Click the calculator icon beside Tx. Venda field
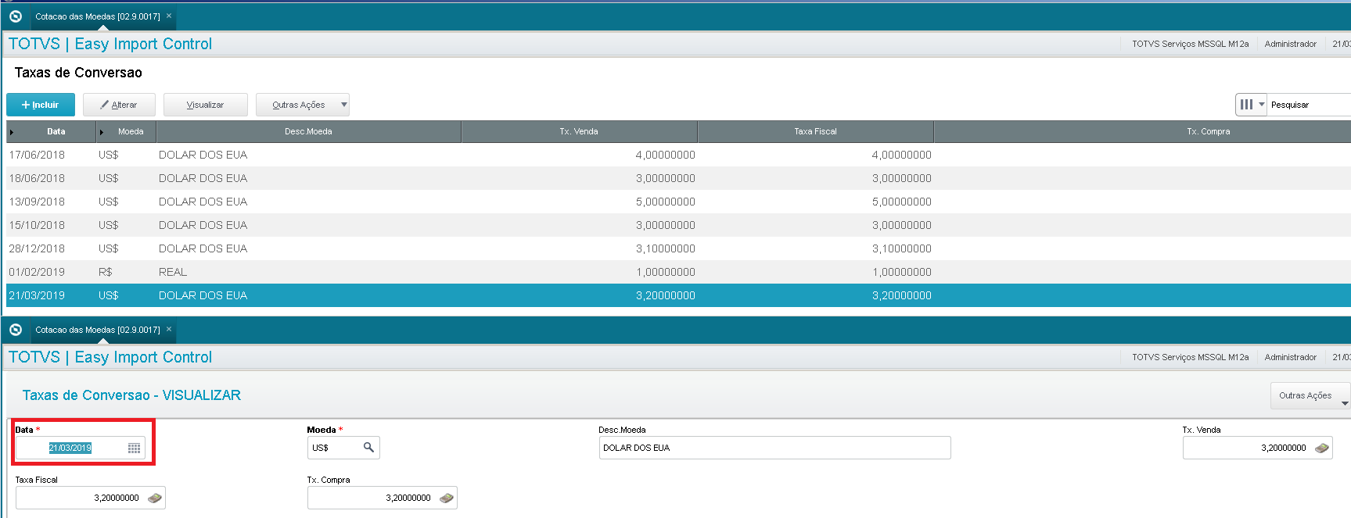The height and width of the screenshot is (518, 1351). pyautogui.click(x=1322, y=448)
